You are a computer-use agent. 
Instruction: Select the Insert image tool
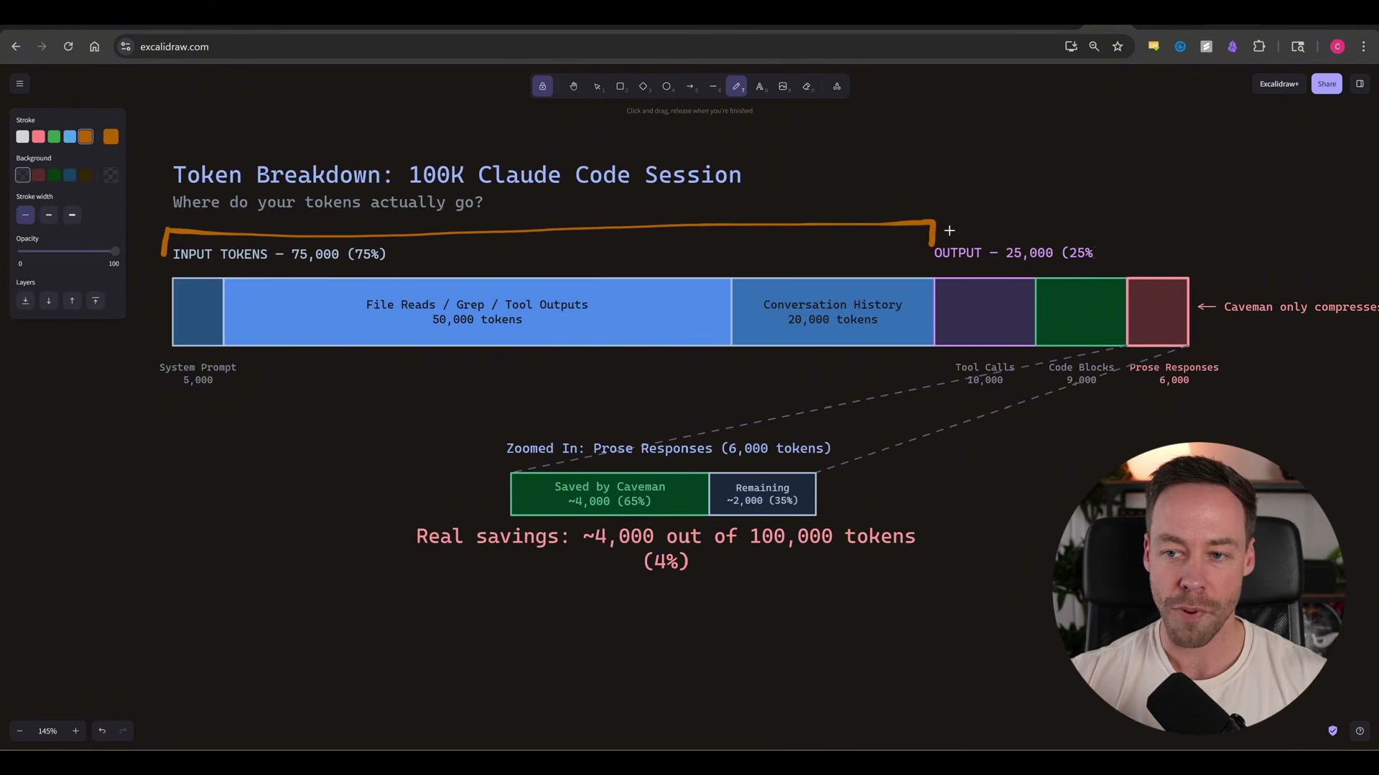pos(783,86)
